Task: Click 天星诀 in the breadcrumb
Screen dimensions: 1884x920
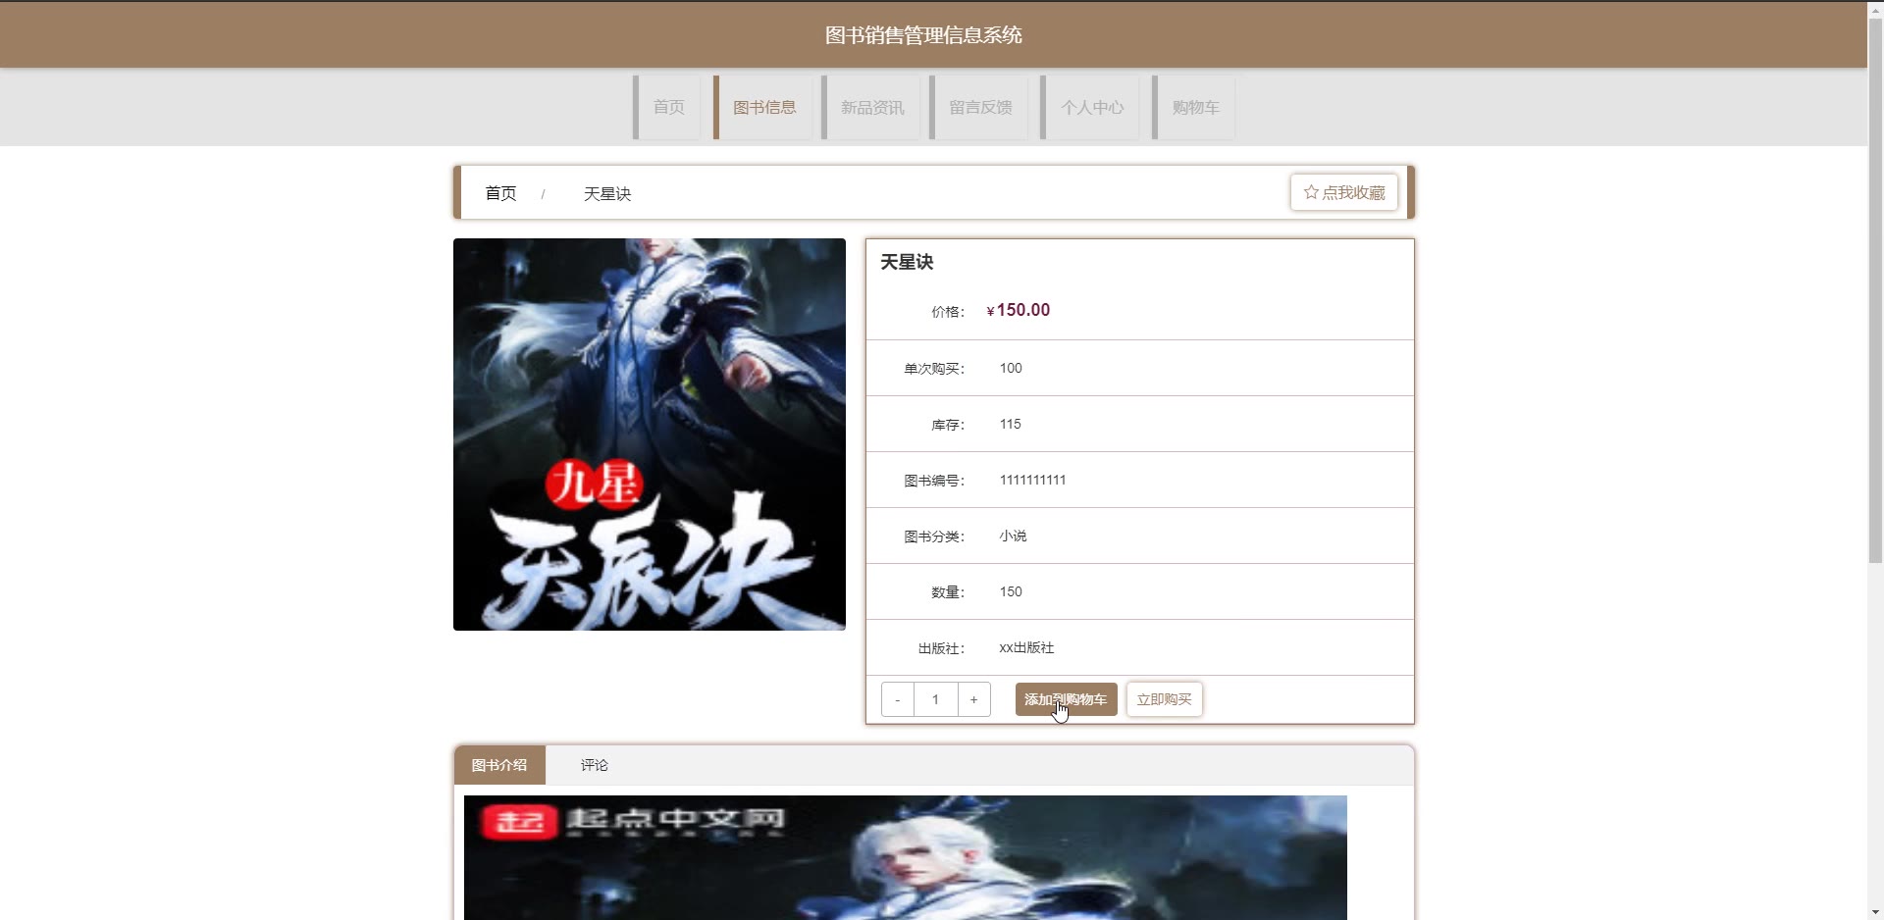Action: pos(607,193)
